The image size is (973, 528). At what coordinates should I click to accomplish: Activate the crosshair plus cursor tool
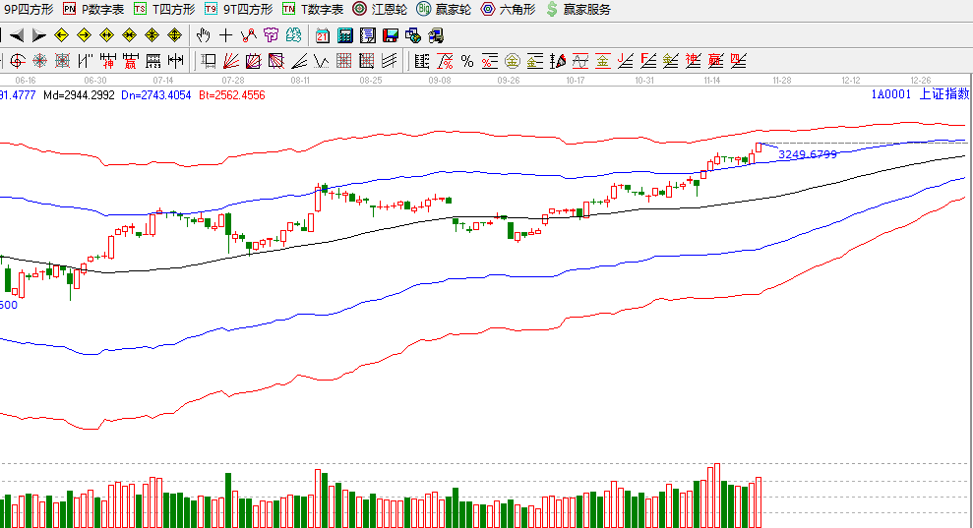point(225,35)
